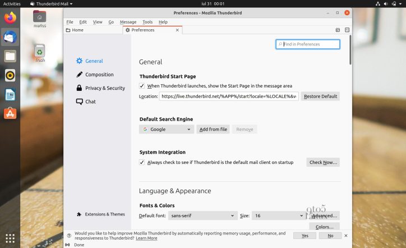406x248 pixels.
Task: Open the Edit menu
Action: (x=83, y=22)
